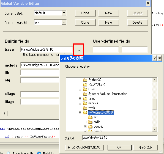164x154 pixels.
Task: Collapse the wxWidgets-2.8.10 folder node
Action: click(80, 112)
